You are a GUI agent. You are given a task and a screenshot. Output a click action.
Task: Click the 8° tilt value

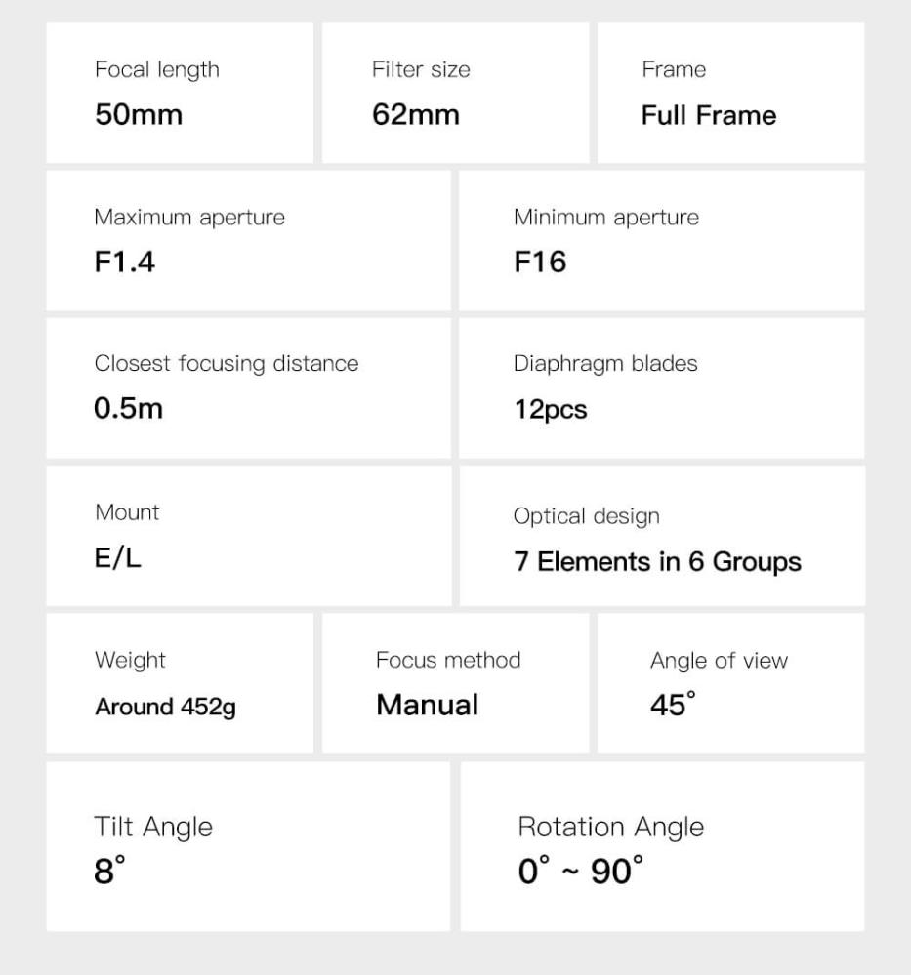(x=109, y=871)
